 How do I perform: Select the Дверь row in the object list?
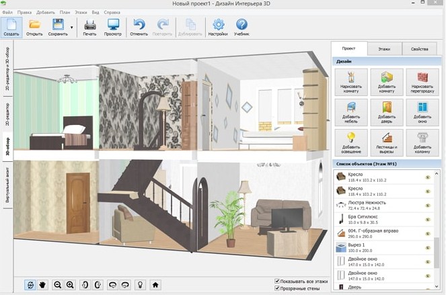[x=383, y=287]
